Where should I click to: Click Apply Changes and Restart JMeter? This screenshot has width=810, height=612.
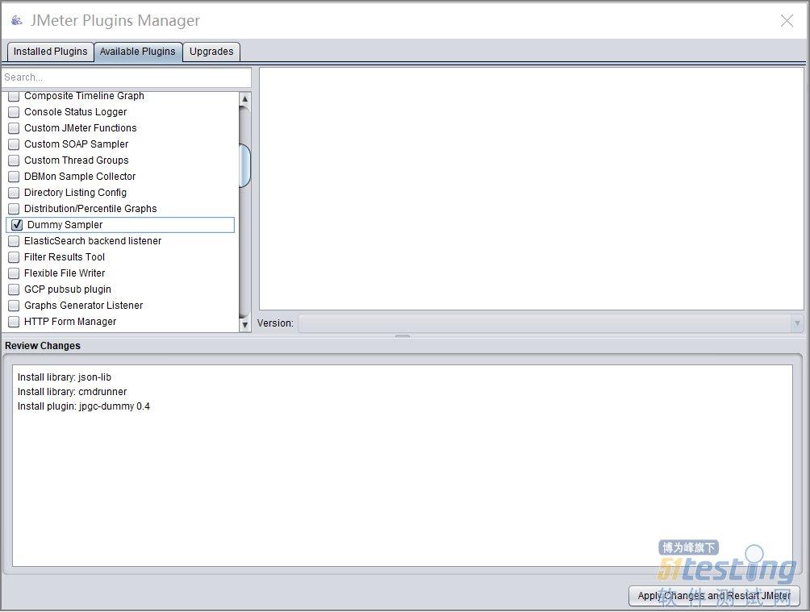(x=714, y=596)
